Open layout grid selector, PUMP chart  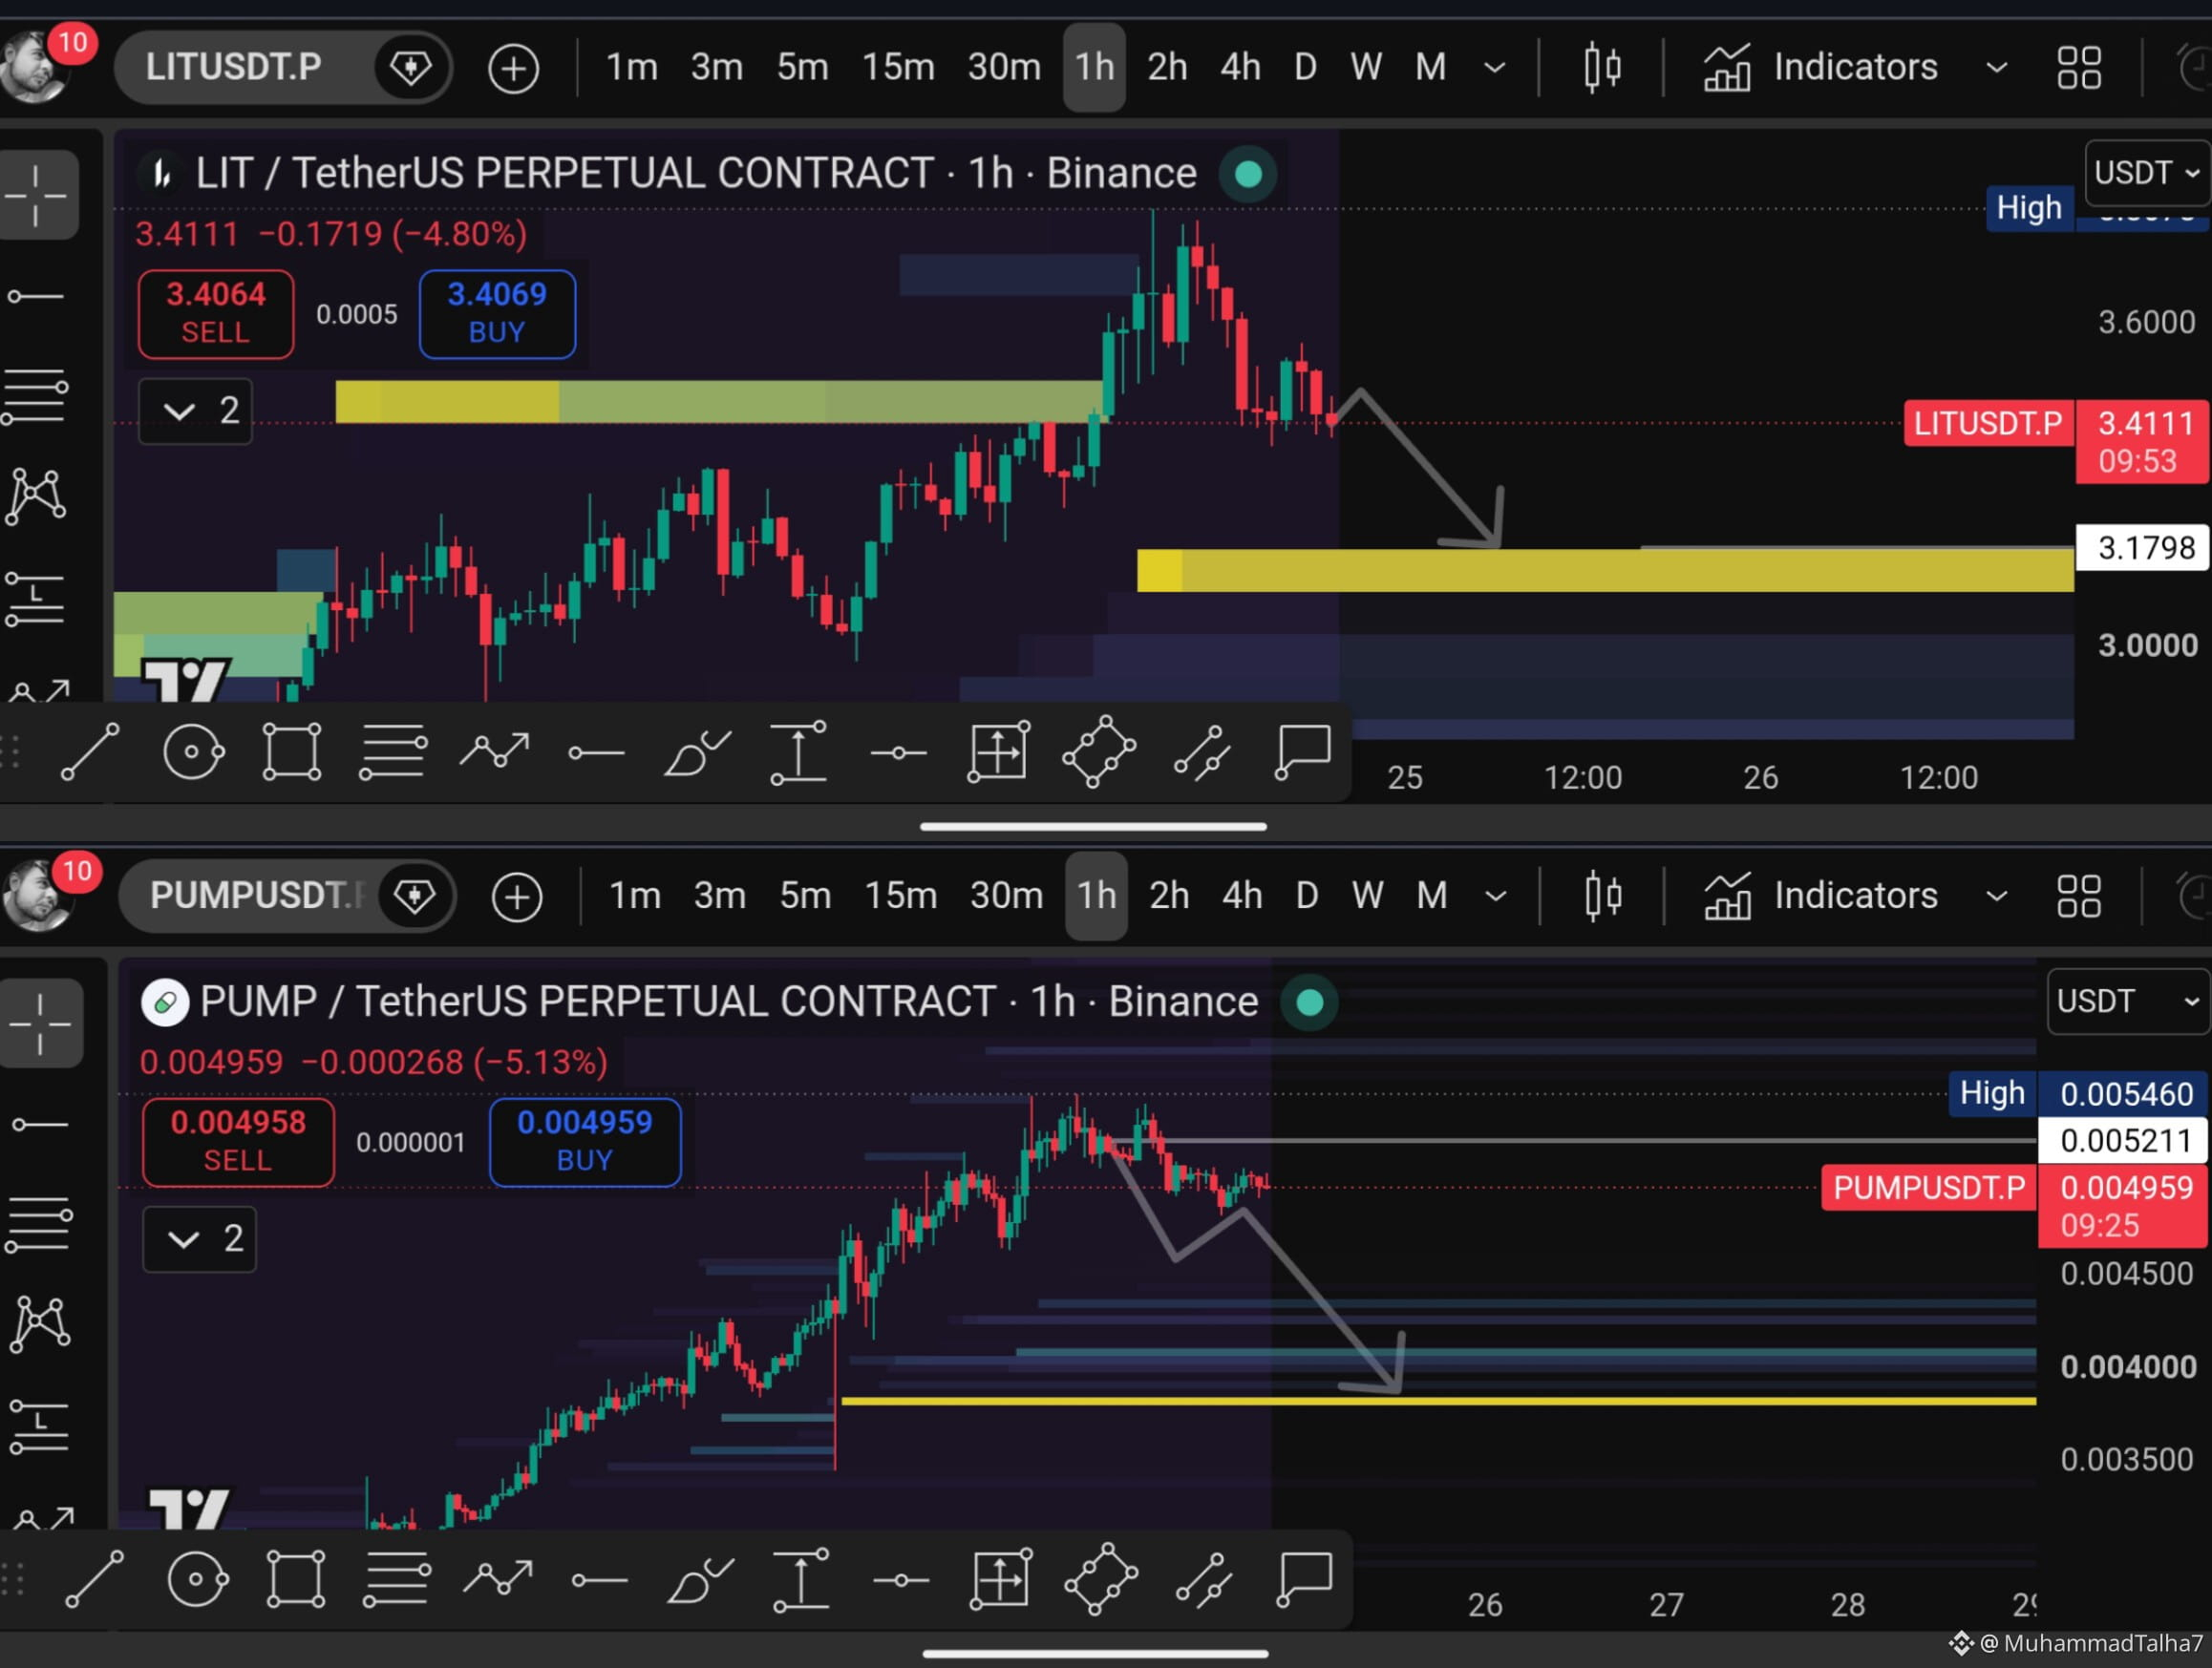(x=2079, y=897)
